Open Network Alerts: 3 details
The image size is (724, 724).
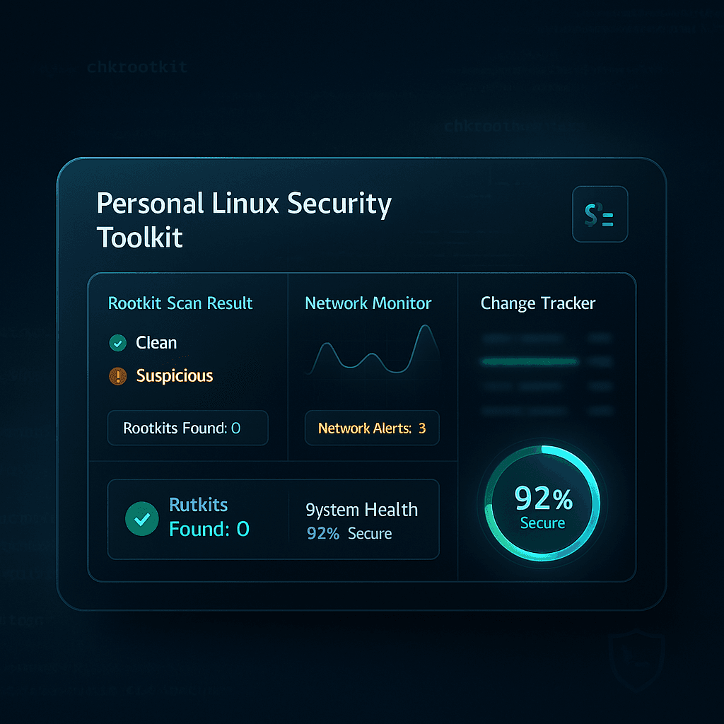372,428
